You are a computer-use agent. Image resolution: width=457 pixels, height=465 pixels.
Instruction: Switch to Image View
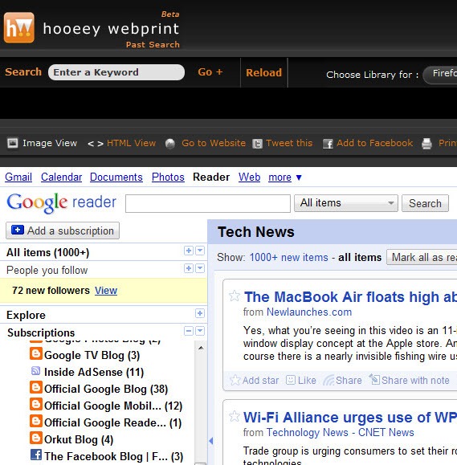(x=50, y=143)
